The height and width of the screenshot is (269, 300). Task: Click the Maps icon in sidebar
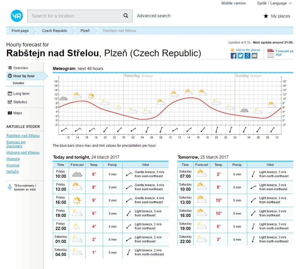[10, 113]
